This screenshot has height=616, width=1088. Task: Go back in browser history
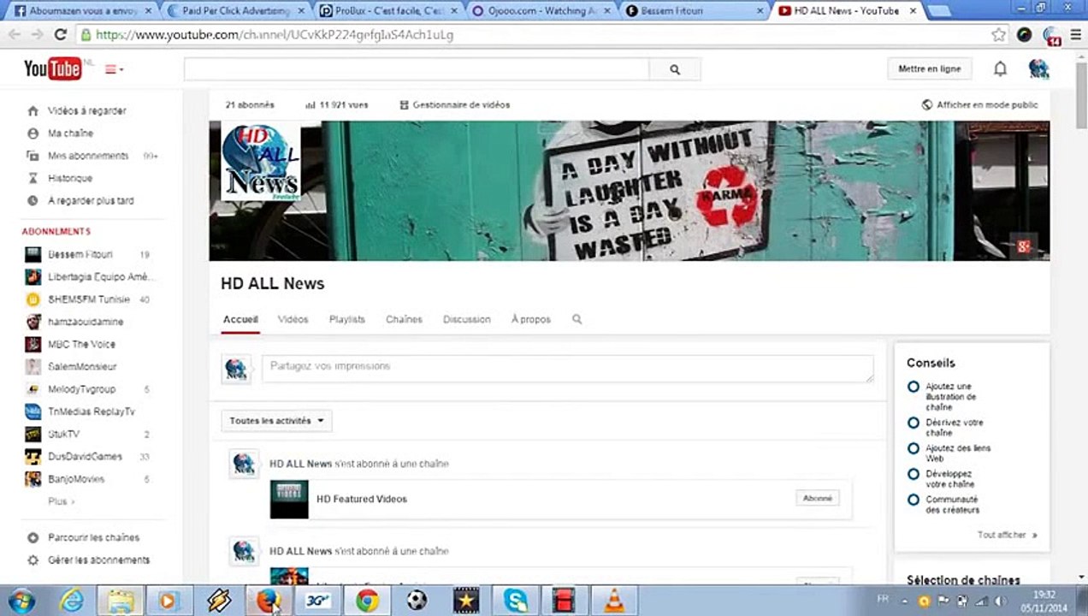coord(15,35)
